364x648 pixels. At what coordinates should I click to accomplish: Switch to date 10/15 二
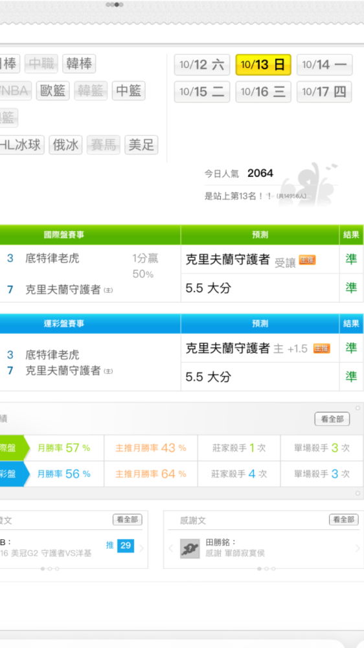pos(201,92)
